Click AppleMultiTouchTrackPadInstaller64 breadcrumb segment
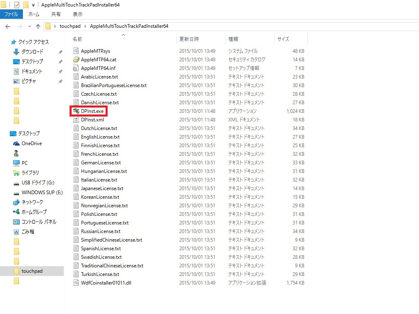Screen dimensions: 419x314 point(129,26)
